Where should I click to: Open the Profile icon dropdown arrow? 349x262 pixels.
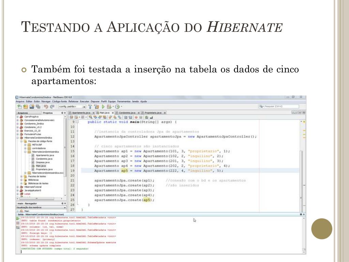(122, 106)
